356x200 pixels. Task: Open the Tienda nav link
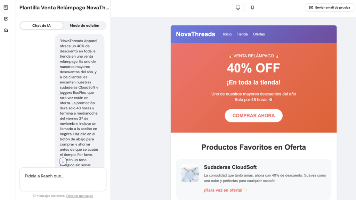click(x=242, y=34)
